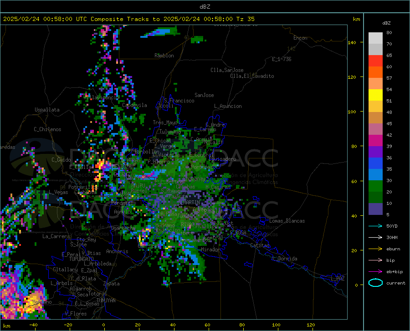Click the magenta eb+bip arrow in legend
Viewport: 410px width, 331px height.
coord(375,272)
